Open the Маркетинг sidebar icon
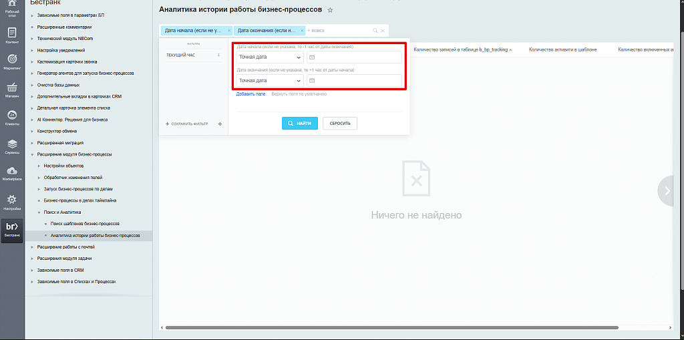This screenshot has width=684, height=340. pyautogui.click(x=12, y=62)
